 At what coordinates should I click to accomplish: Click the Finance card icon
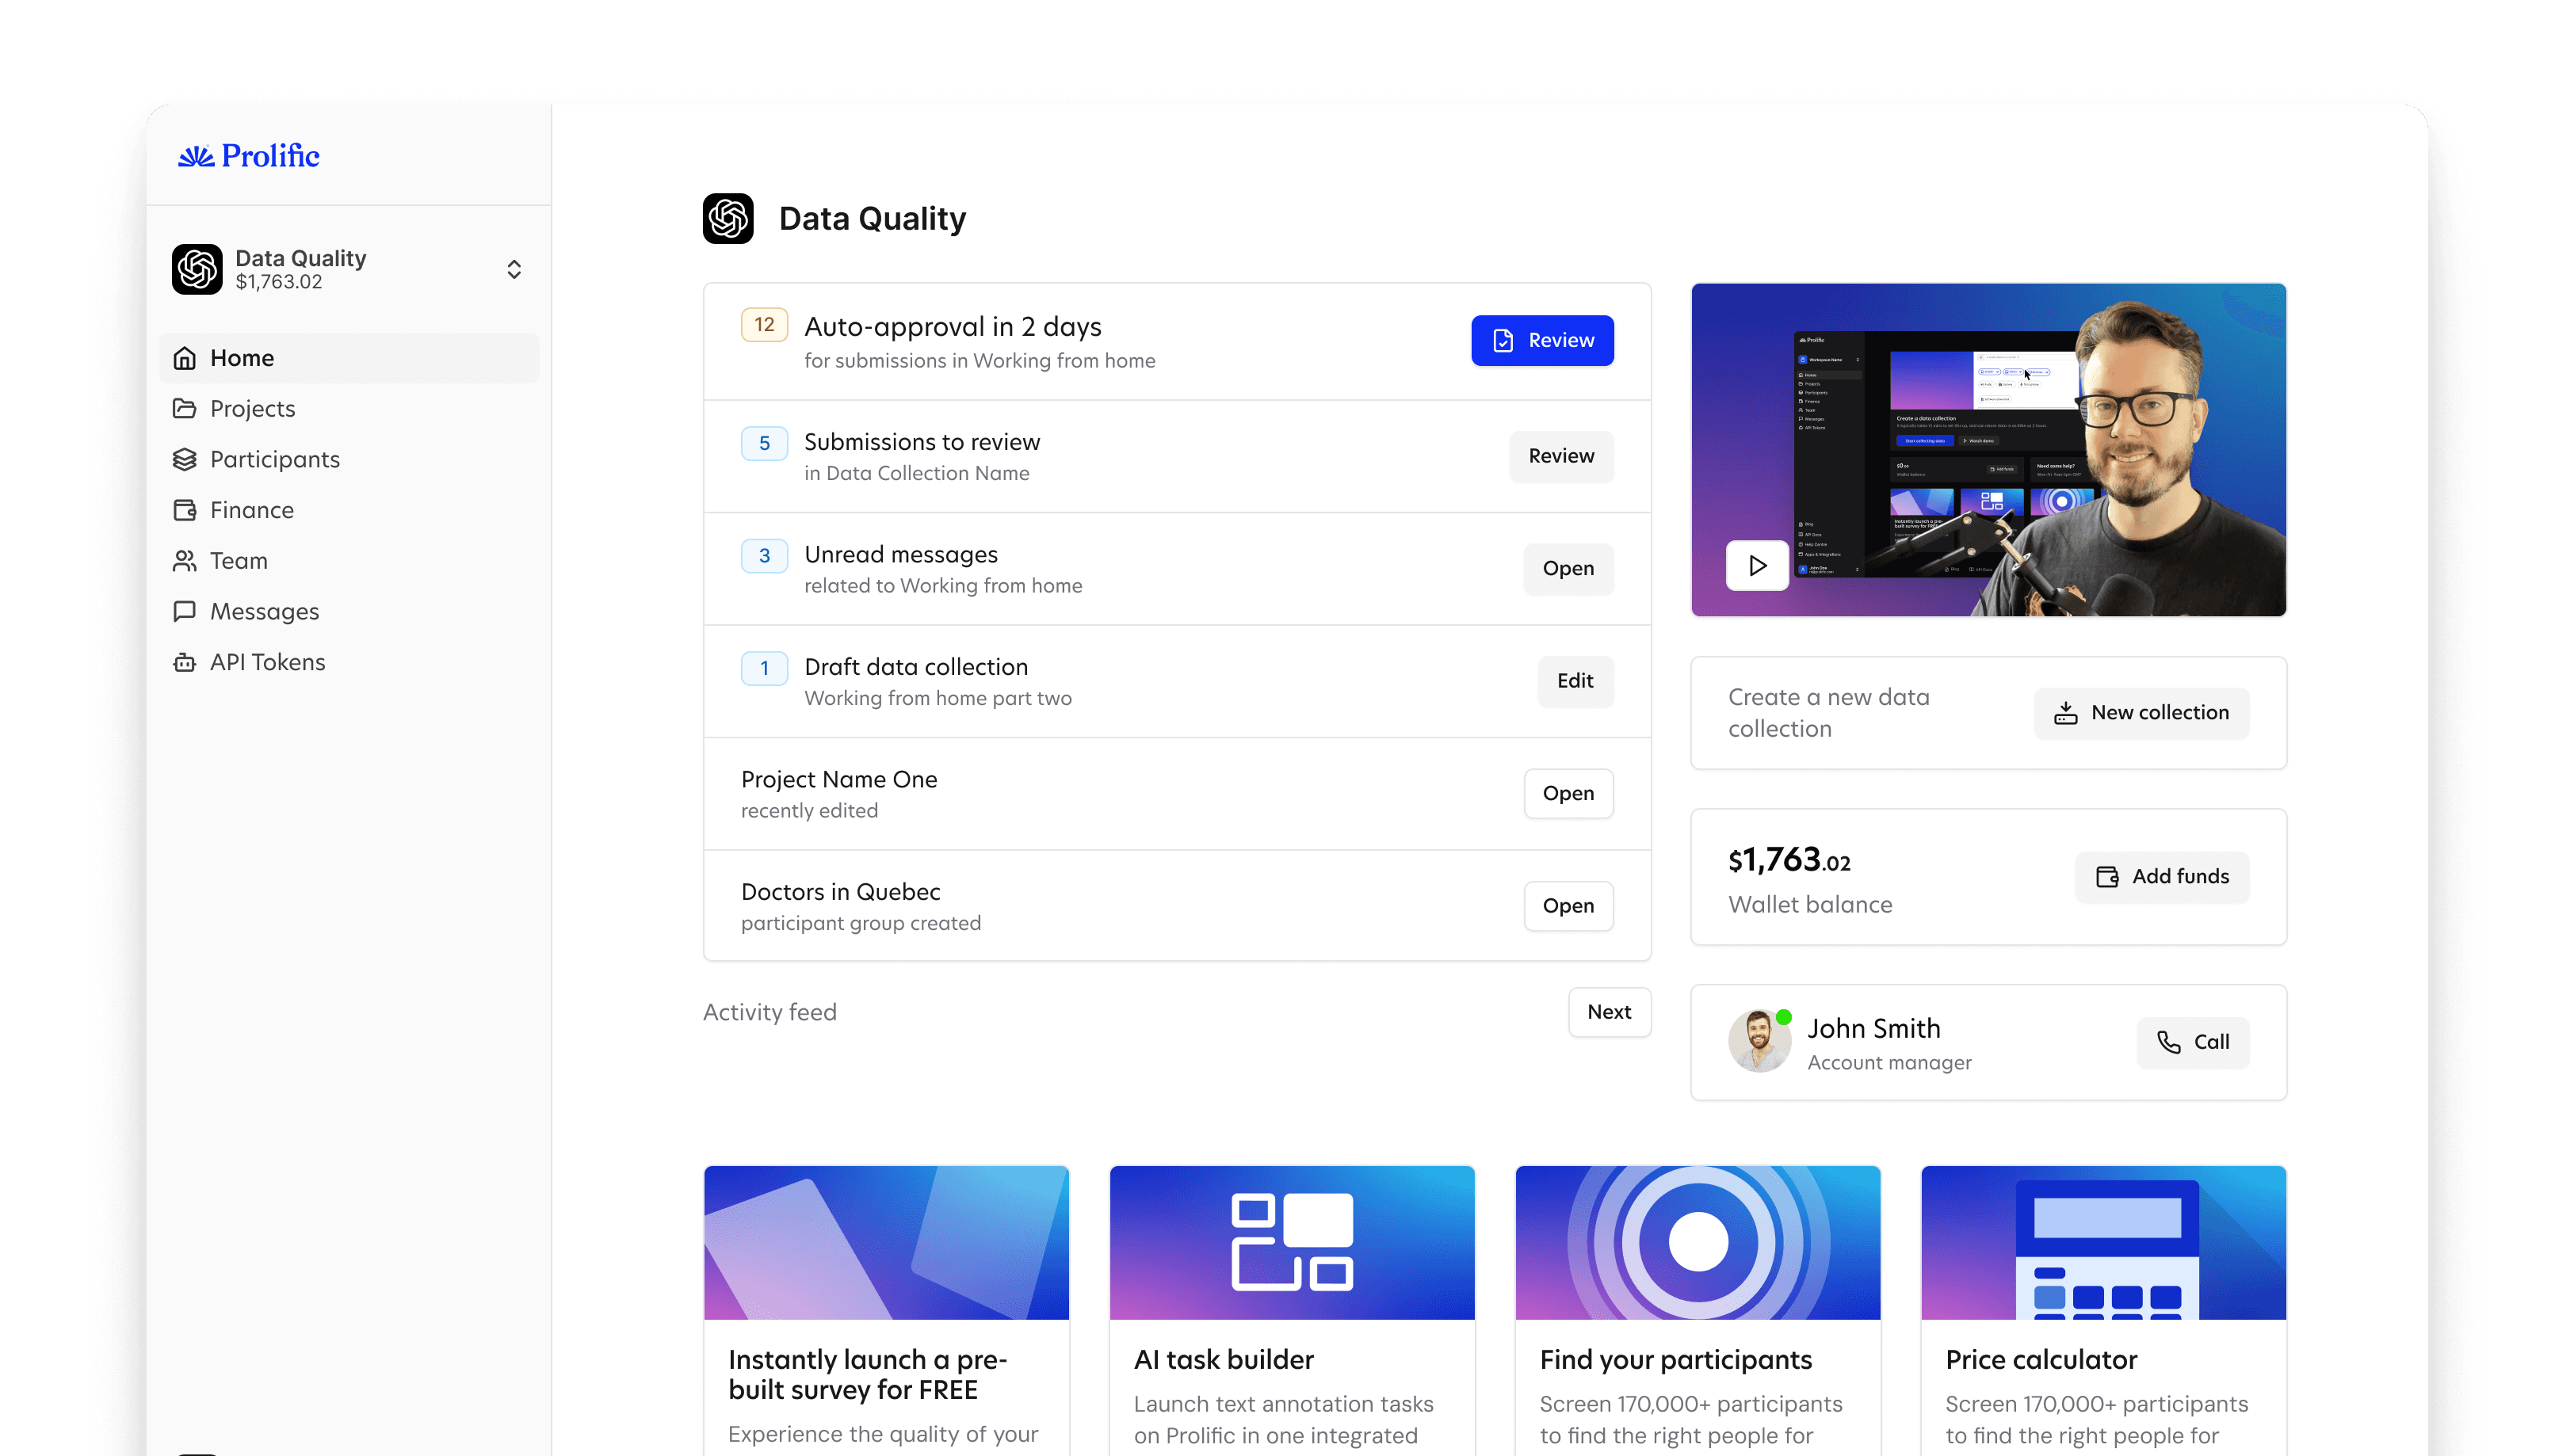tap(186, 510)
